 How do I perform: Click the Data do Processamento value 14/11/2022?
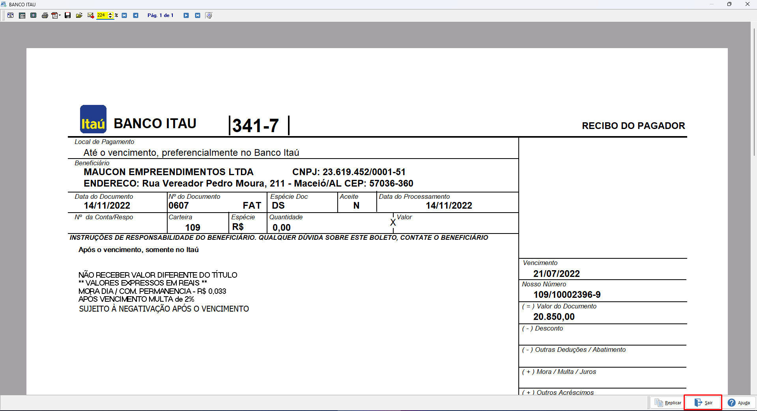(449, 205)
